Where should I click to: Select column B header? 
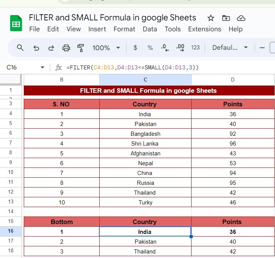62,80
